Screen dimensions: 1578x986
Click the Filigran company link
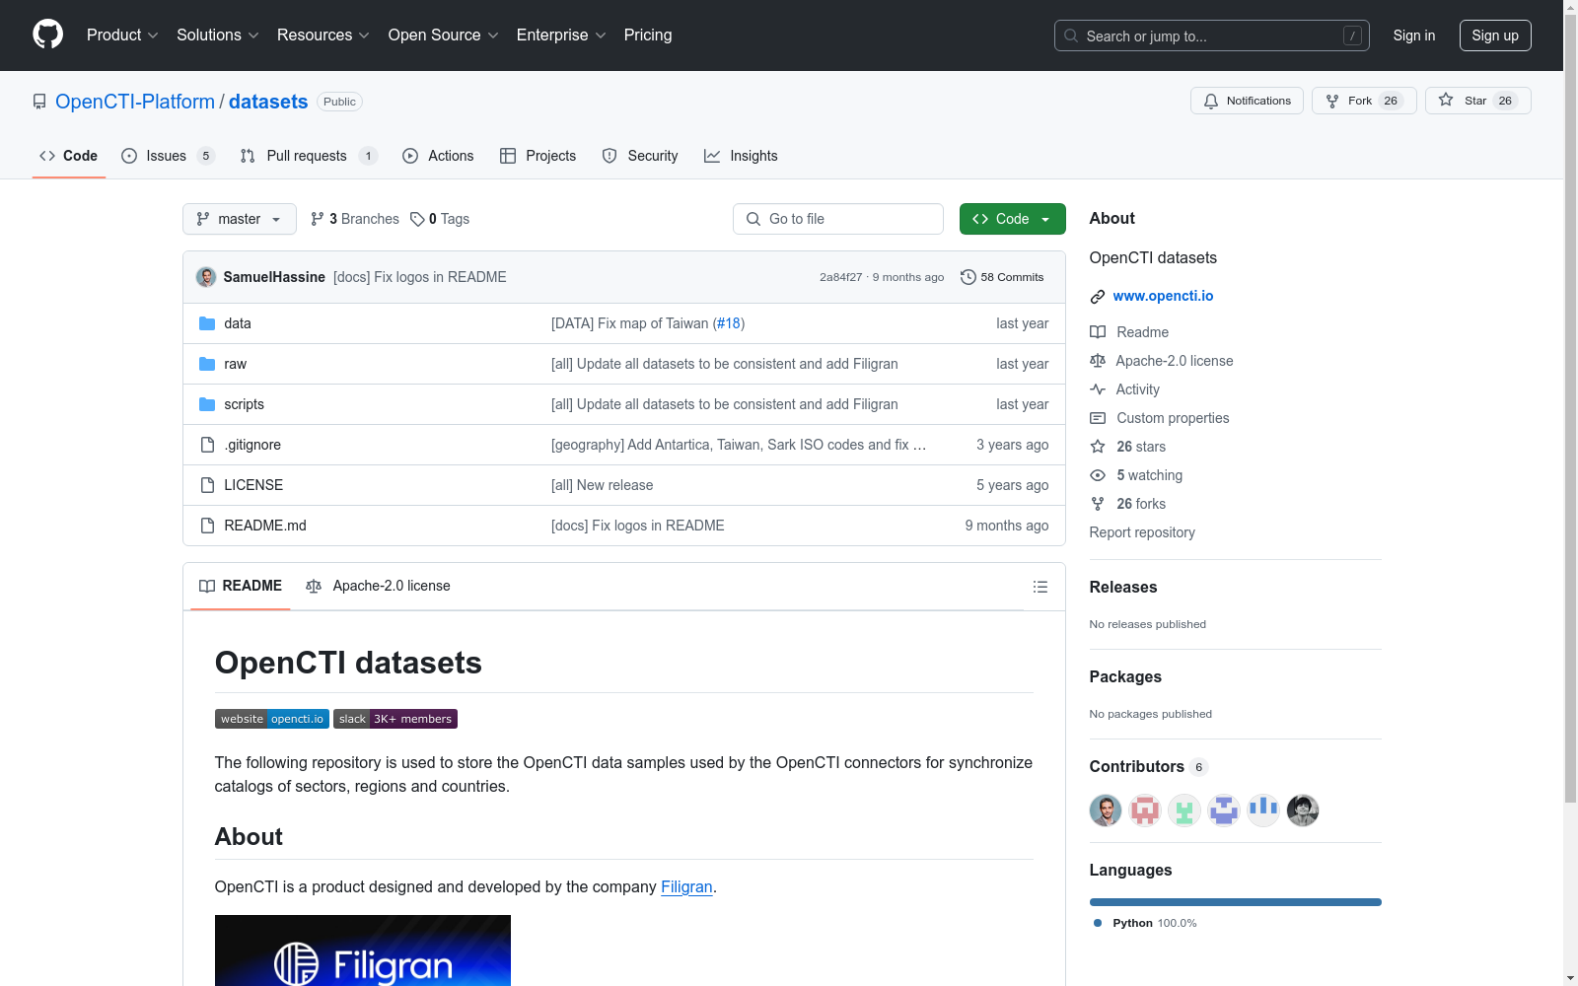pyautogui.click(x=686, y=886)
